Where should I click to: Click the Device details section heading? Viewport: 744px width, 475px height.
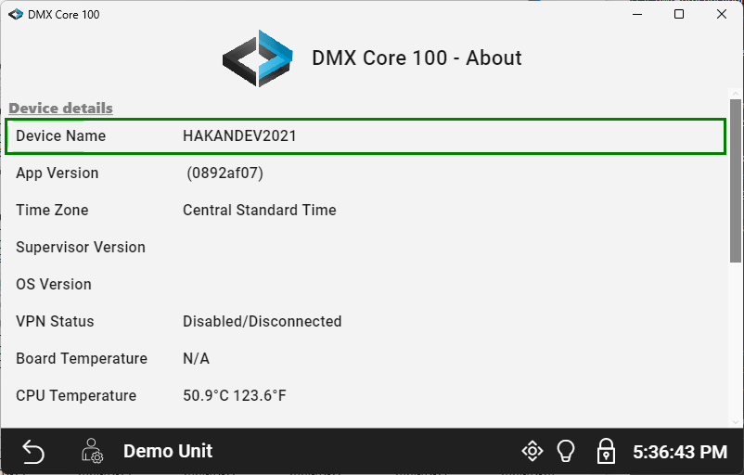61,109
